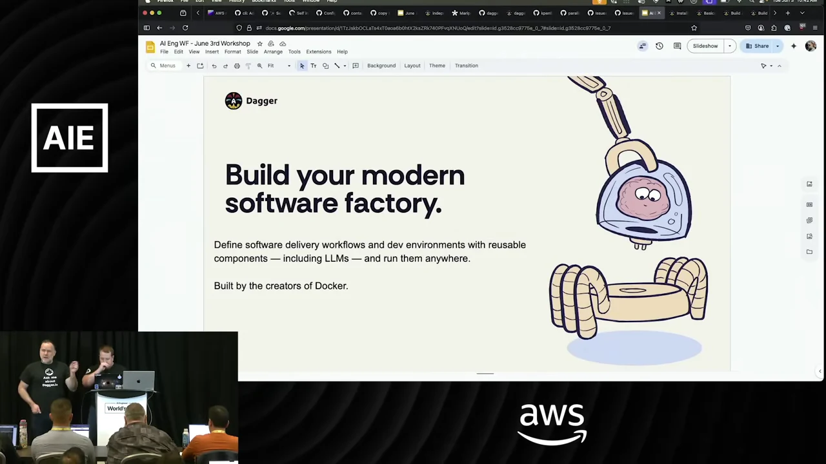Open the move to folder icon
This screenshot has height=464, width=826.
point(271,44)
